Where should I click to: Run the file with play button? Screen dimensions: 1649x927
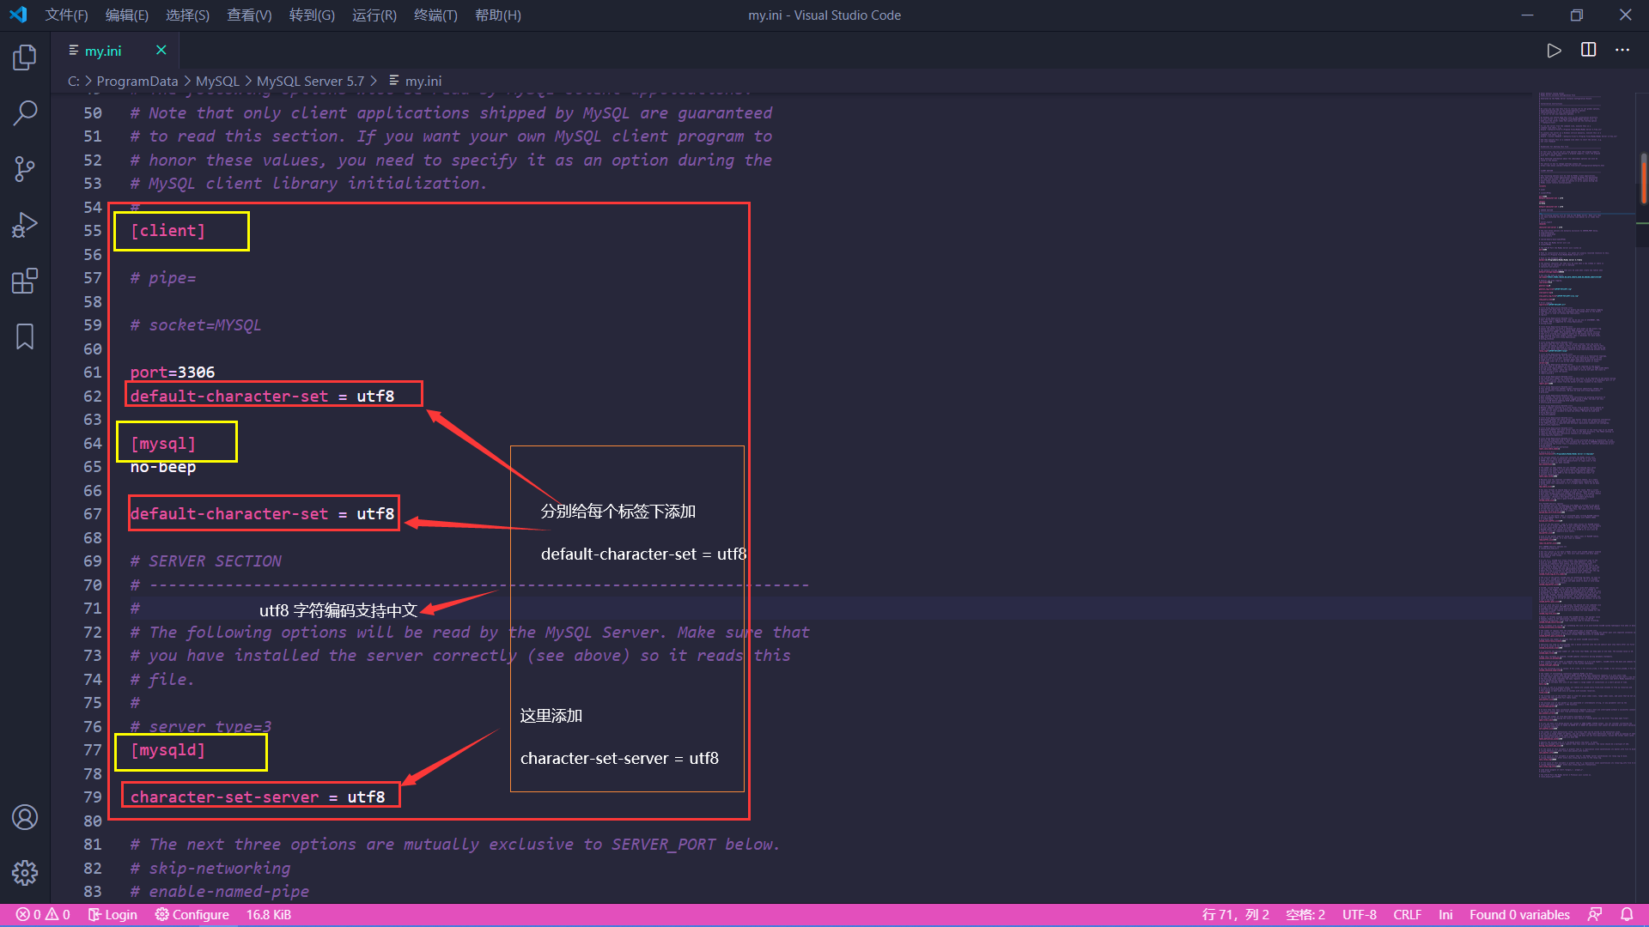1554,51
